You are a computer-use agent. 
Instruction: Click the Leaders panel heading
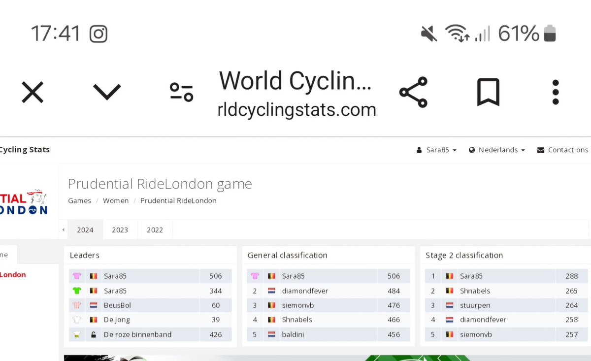coord(85,255)
